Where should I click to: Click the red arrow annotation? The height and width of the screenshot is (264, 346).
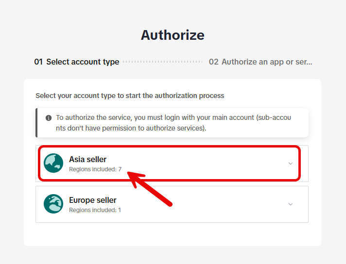click(x=151, y=187)
